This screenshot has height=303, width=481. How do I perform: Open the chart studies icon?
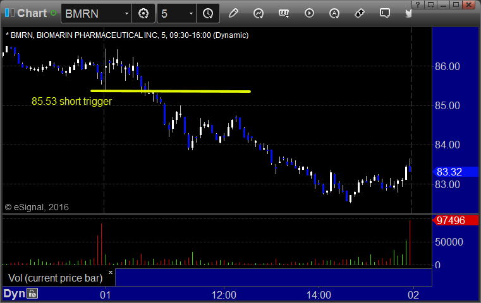tap(259, 13)
